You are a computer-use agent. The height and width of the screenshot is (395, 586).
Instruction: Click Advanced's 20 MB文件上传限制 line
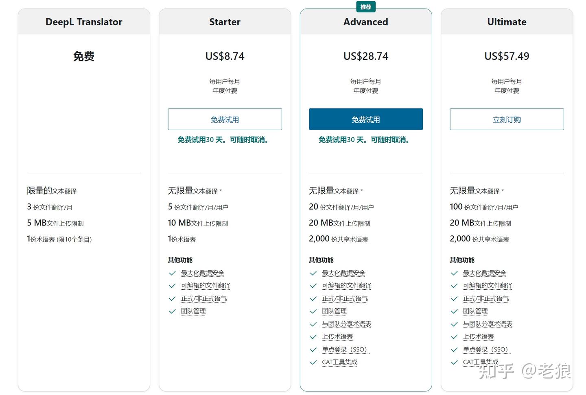(339, 223)
